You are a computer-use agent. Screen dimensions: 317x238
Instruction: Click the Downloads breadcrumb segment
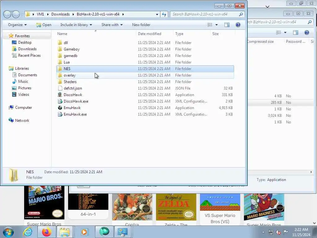pos(60,14)
